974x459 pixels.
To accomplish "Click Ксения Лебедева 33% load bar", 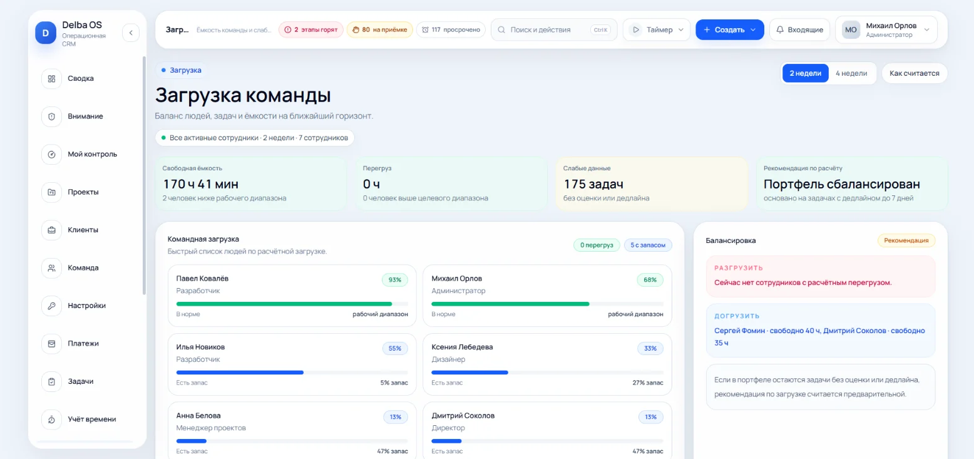I will pos(548,372).
